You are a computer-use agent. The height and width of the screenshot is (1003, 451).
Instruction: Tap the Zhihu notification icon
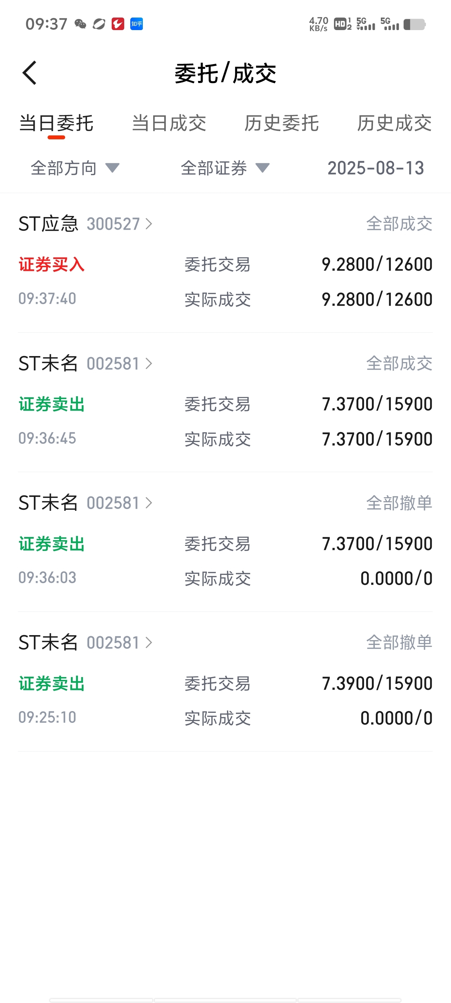pos(136,24)
